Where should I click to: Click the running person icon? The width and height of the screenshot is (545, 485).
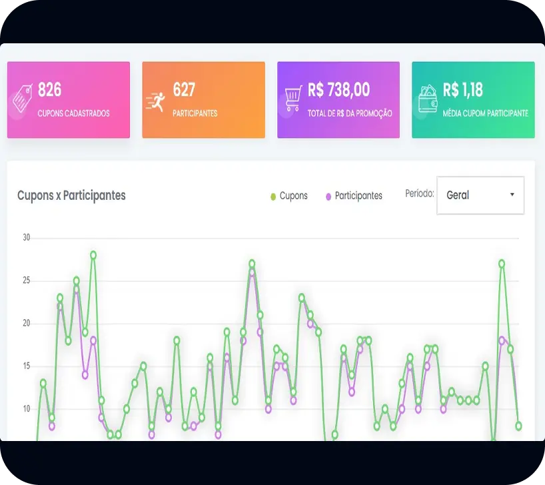click(155, 101)
